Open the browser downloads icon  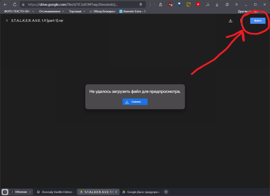pos(217,5)
